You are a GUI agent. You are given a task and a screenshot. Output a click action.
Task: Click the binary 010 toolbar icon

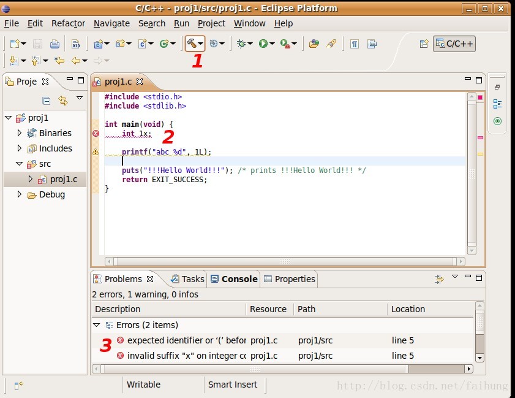point(75,44)
